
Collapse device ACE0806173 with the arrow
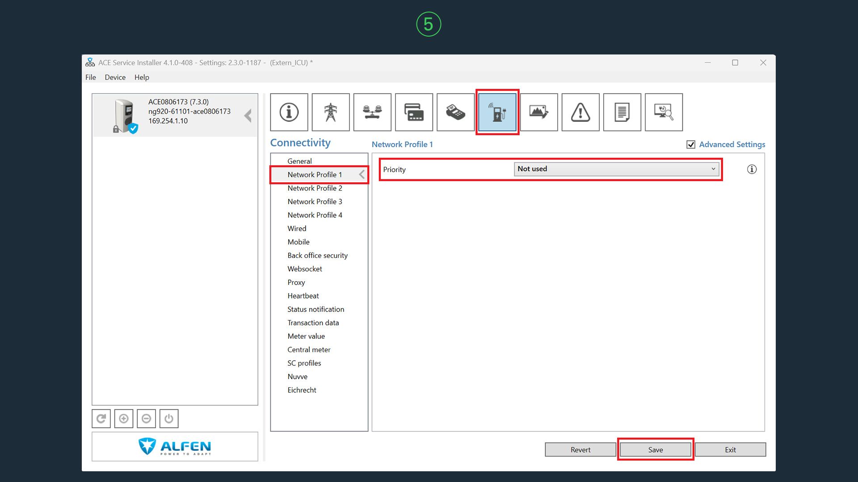click(248, 116)
